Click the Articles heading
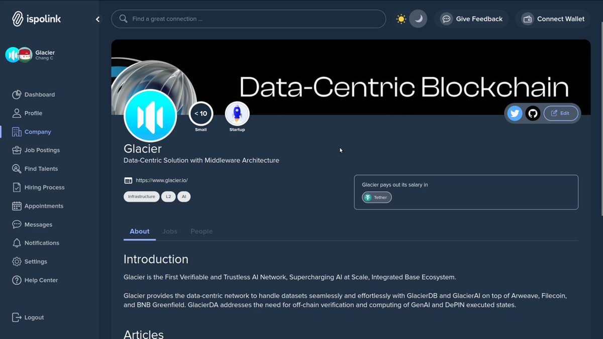The image size is (603, 339). [144, 334]
